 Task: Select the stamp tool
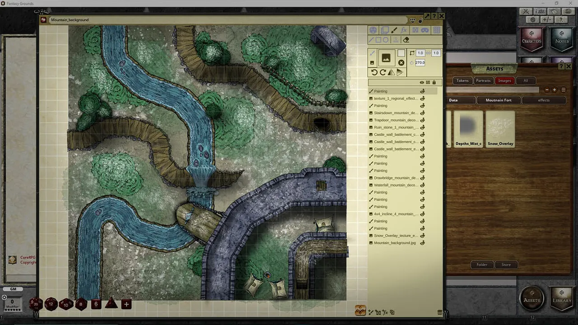tap(396, 40)
